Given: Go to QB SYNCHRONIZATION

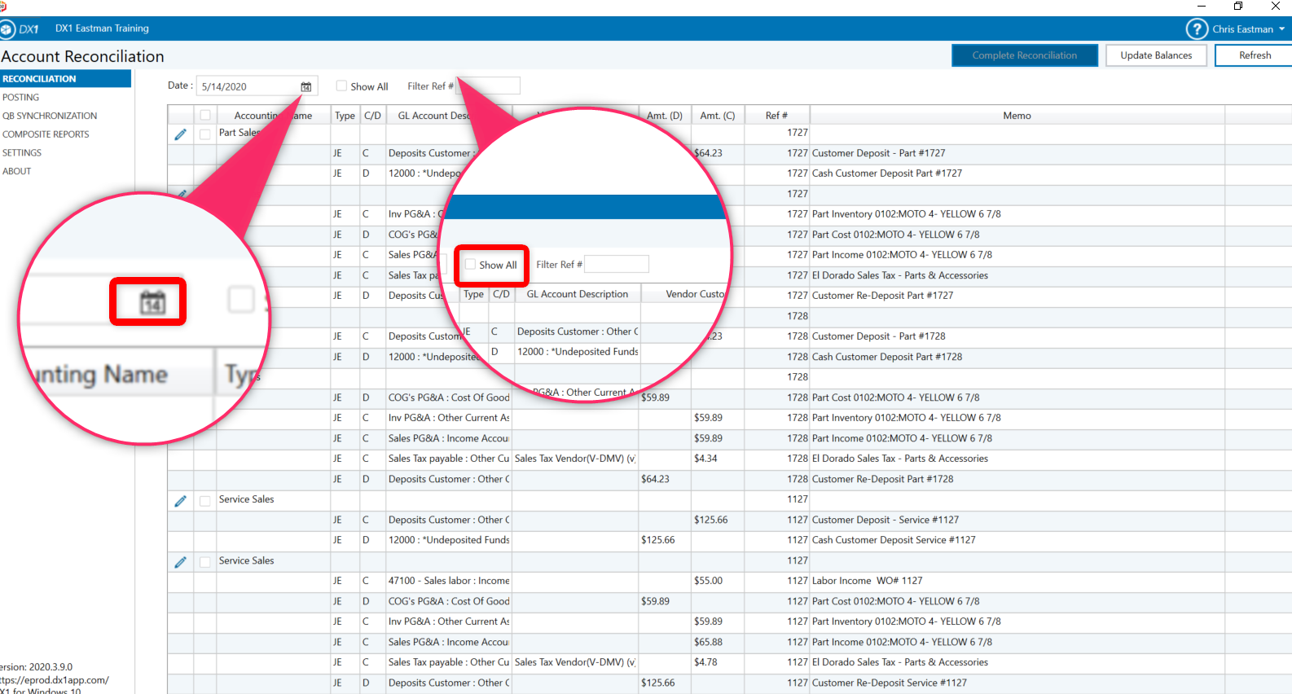Looking at the screenshot, I should pos(50,116).
